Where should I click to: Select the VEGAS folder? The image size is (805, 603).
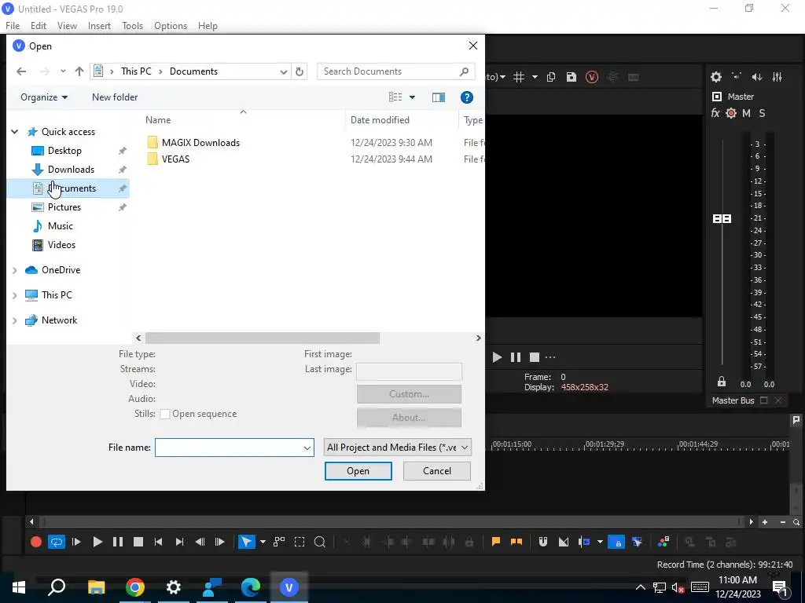(175, 159)
